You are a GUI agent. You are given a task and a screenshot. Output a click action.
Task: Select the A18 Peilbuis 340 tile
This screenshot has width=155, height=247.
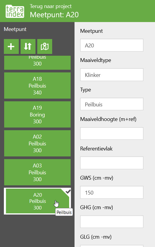[37, 86]
